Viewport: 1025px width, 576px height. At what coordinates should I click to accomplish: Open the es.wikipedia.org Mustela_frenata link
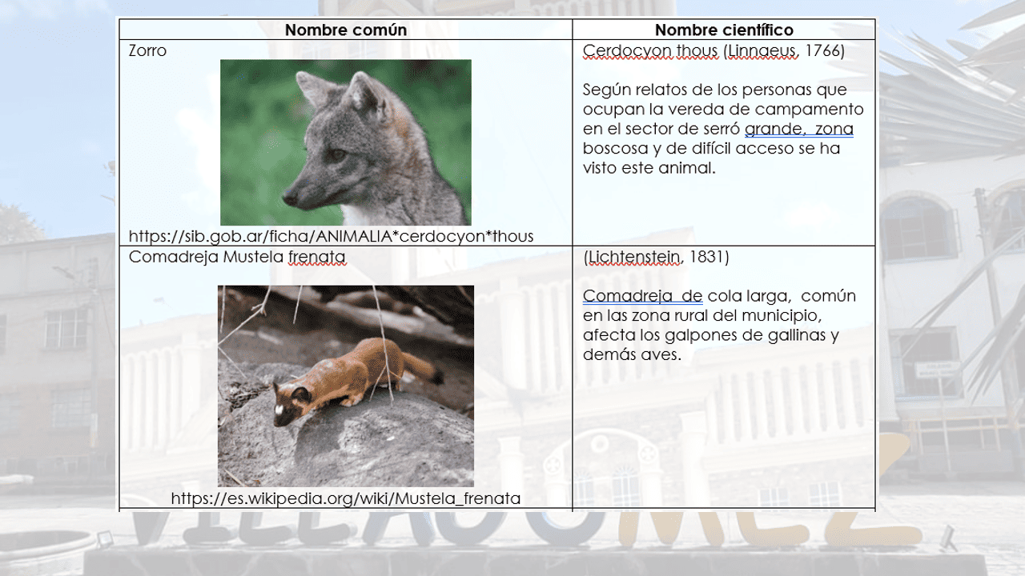[x=345, y=498]
